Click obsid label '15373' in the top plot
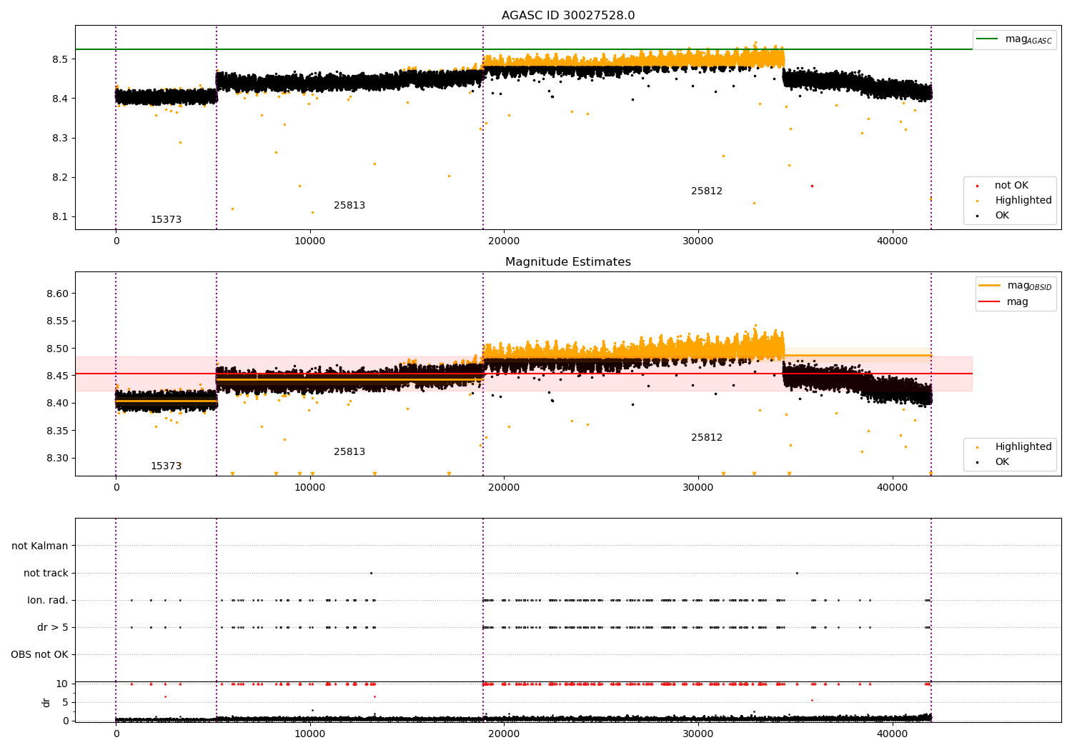The image size is (1072, 750). [166, 220]
